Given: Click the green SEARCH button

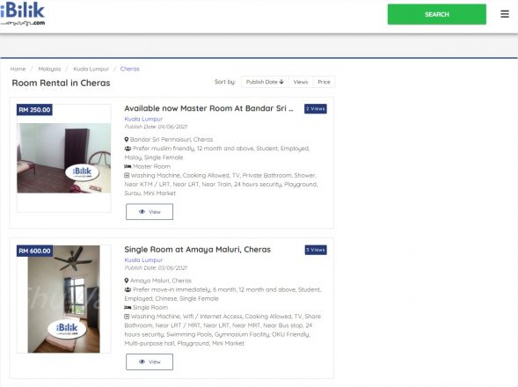Looking at the screenshot, I should (x=437, y=14).
